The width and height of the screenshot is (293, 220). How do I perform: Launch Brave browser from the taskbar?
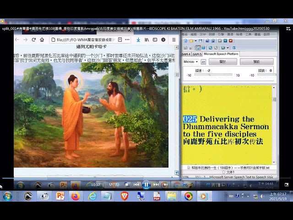coord(124,196)
